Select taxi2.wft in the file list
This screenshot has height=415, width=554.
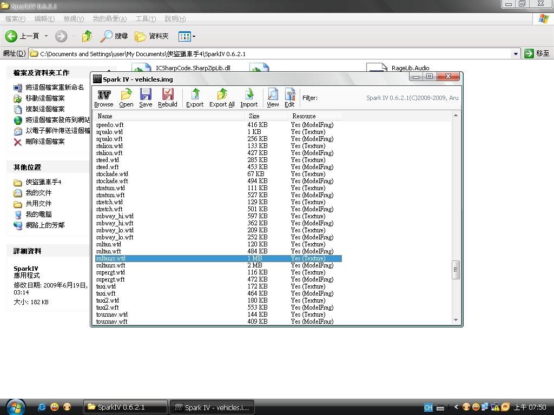(107, 307)
